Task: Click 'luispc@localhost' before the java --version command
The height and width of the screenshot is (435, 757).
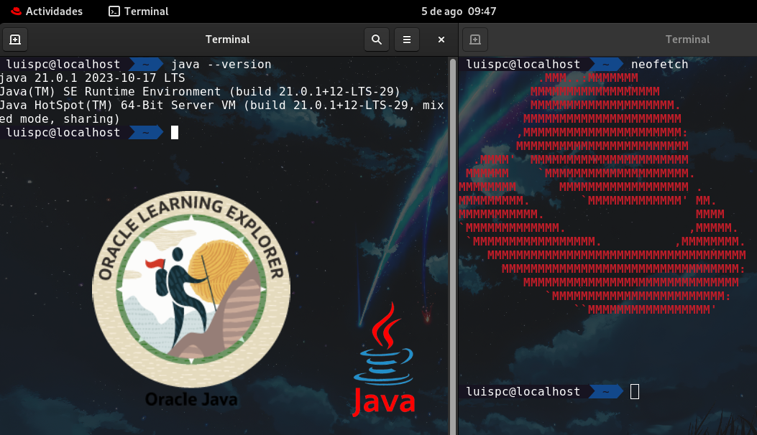Action: point(63,64)
